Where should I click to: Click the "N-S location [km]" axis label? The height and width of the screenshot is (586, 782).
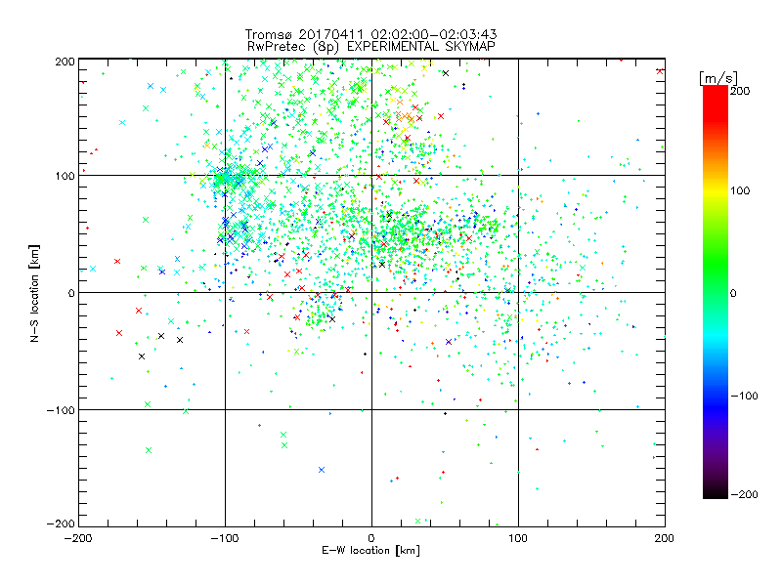coord(34,293)
